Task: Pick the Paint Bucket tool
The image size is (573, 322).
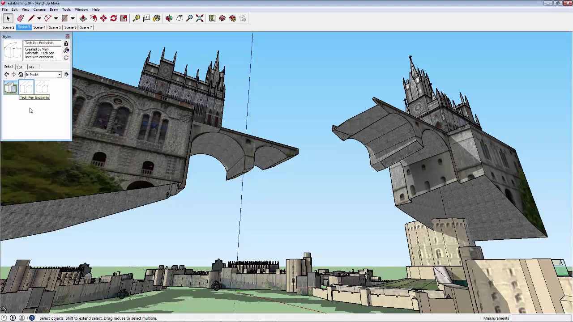Action: 157,18
